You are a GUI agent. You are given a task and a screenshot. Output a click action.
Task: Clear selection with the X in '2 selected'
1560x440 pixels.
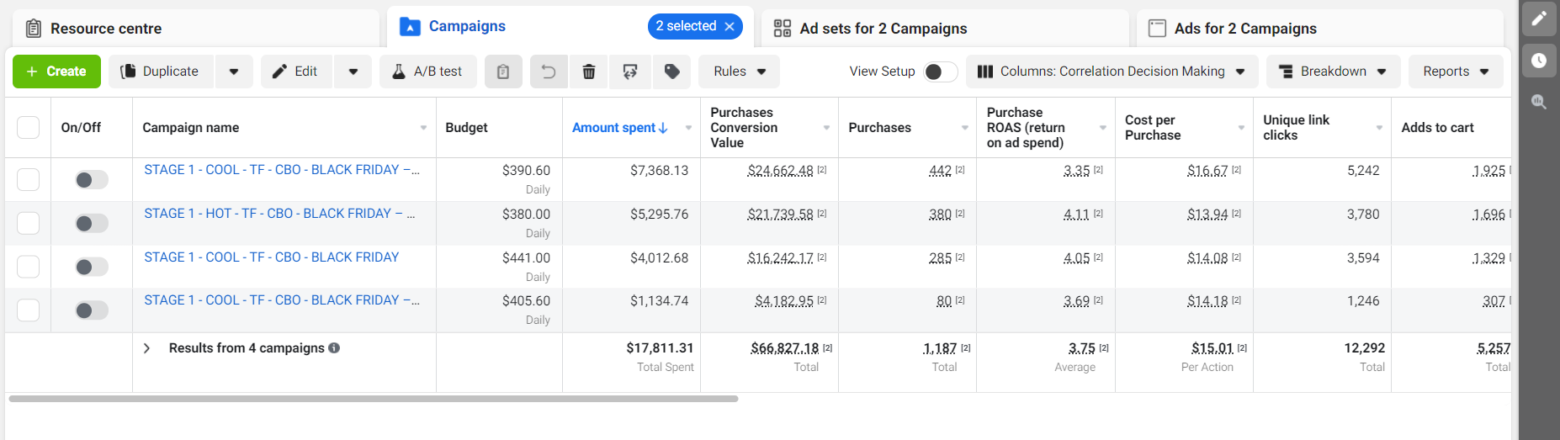[730, 26]
